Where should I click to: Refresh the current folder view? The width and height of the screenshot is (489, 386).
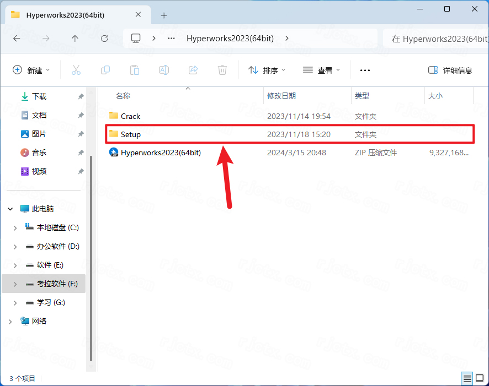coord(104,39)
